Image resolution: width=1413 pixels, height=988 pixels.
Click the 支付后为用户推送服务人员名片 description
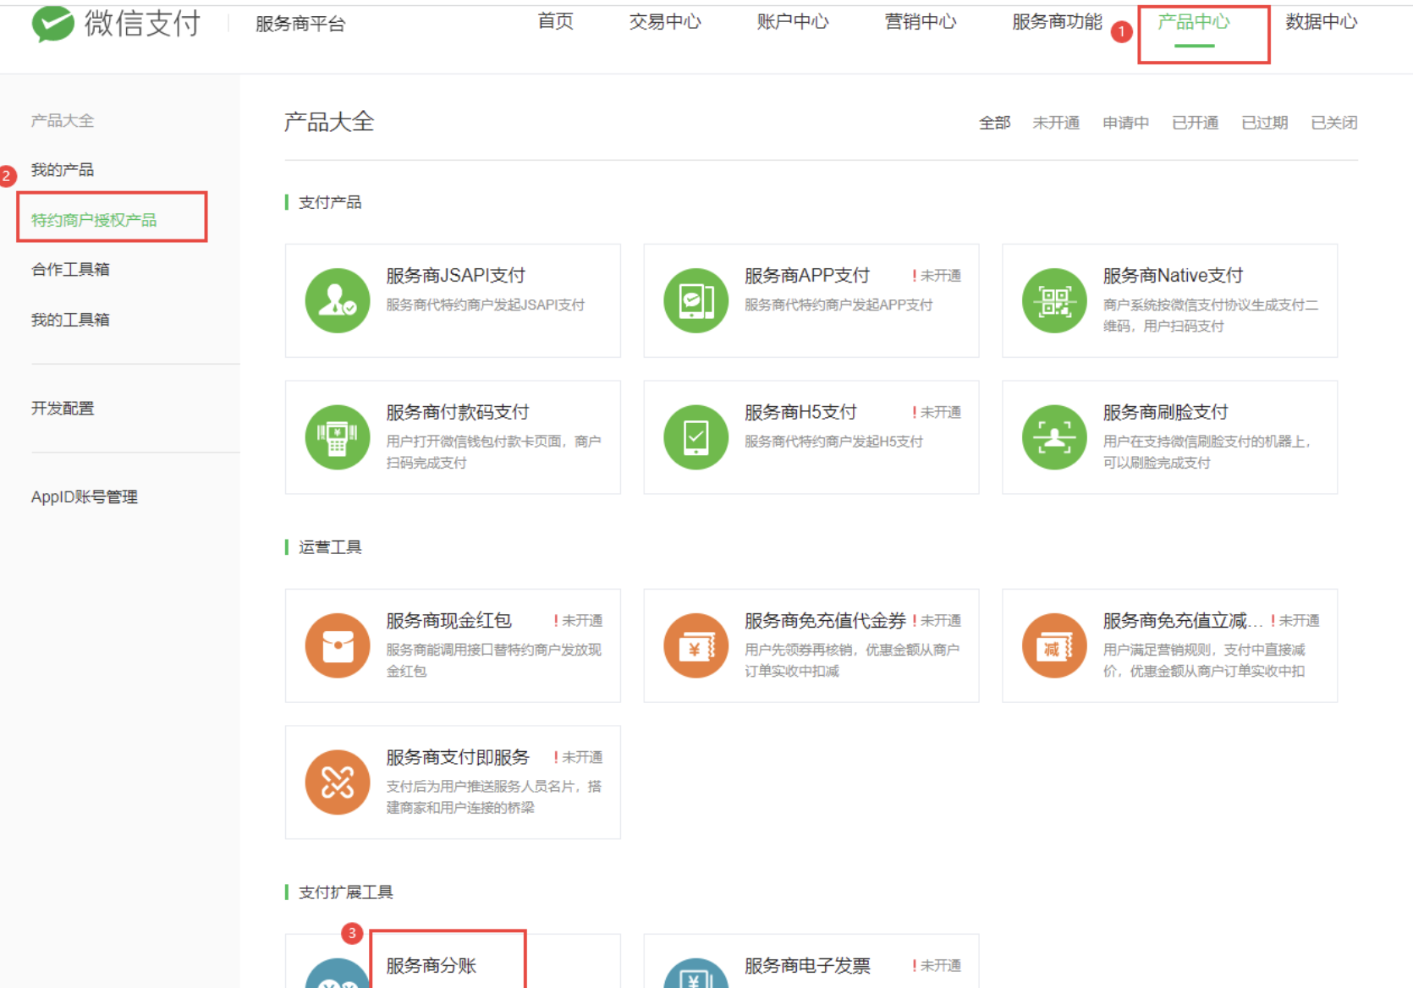pos(494,797)
